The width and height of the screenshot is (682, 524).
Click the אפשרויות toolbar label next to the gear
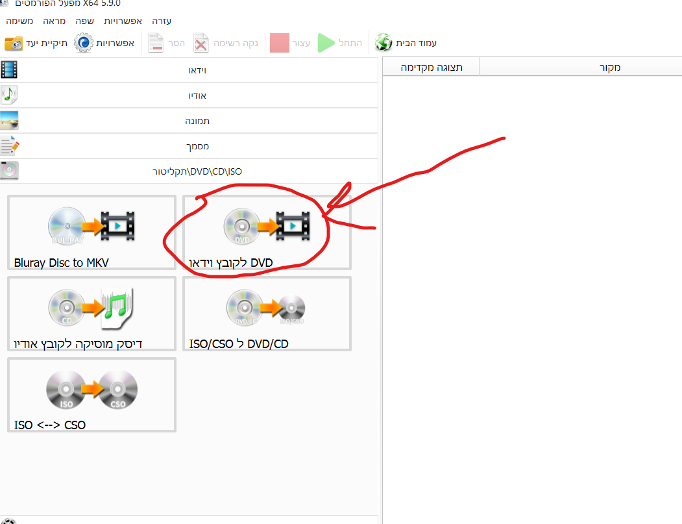pyautogui.click(x=116, y=43)
